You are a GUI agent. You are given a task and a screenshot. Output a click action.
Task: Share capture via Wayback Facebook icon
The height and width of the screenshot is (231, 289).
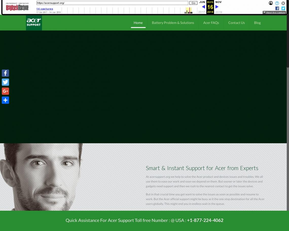pyautogui.click(x=277, y=8)
